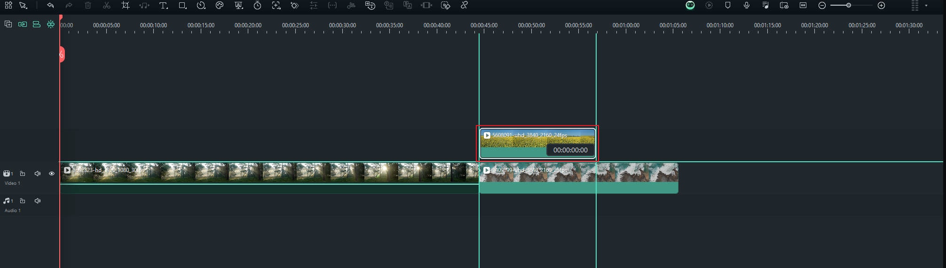Click the stopwatch duration icon

257,5
